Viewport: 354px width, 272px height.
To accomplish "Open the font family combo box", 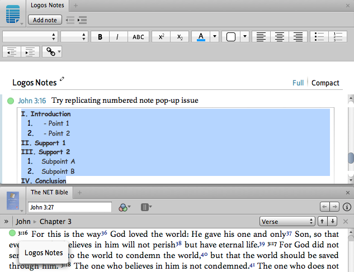I will click(x=30, y=36).
